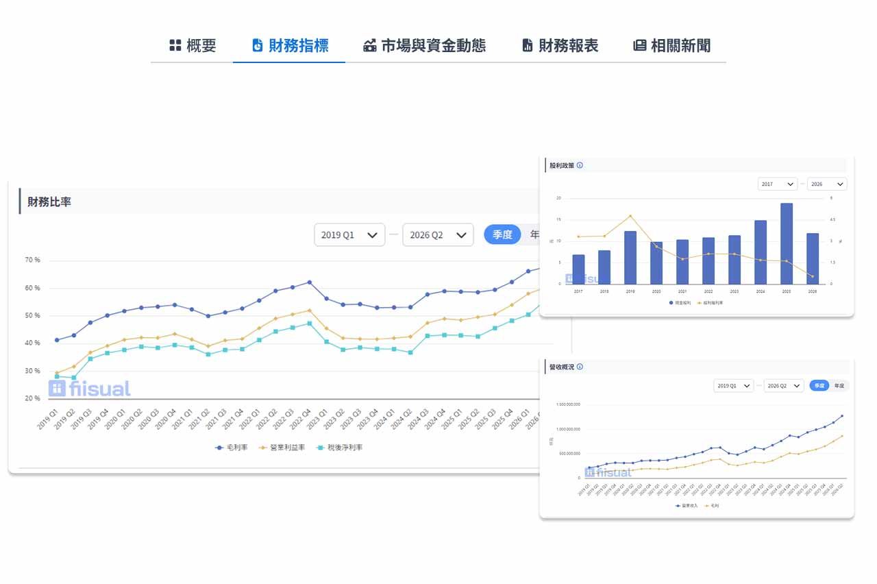Click the 財務指標 tab chart icon
Image resolution: width=877 pixels, height=584 pixels.
(258, 45)
